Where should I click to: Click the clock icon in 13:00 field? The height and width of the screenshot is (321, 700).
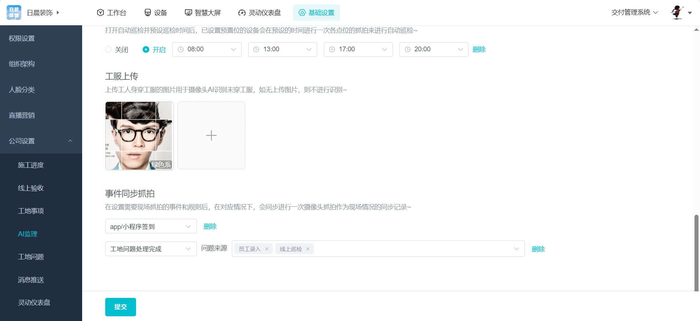(x=256, y=49)
